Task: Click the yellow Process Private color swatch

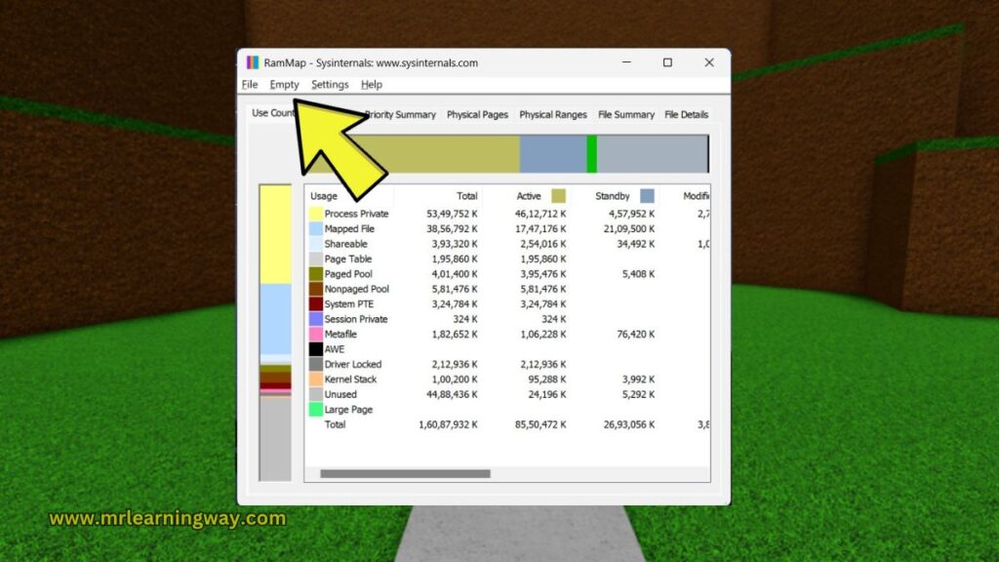Action: 316,214
